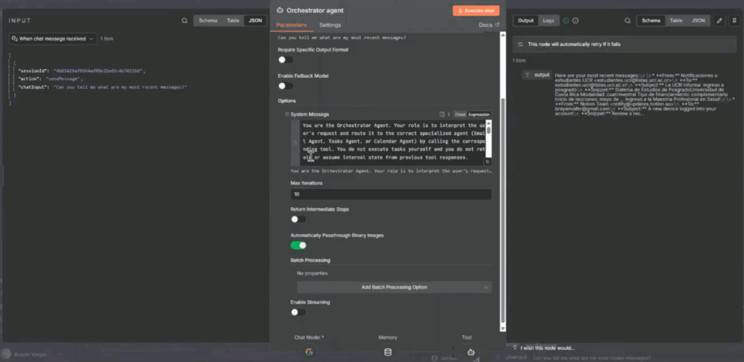Click the Batch Processing section label
This screenshot has width=744, height=362.
[310, 260]
